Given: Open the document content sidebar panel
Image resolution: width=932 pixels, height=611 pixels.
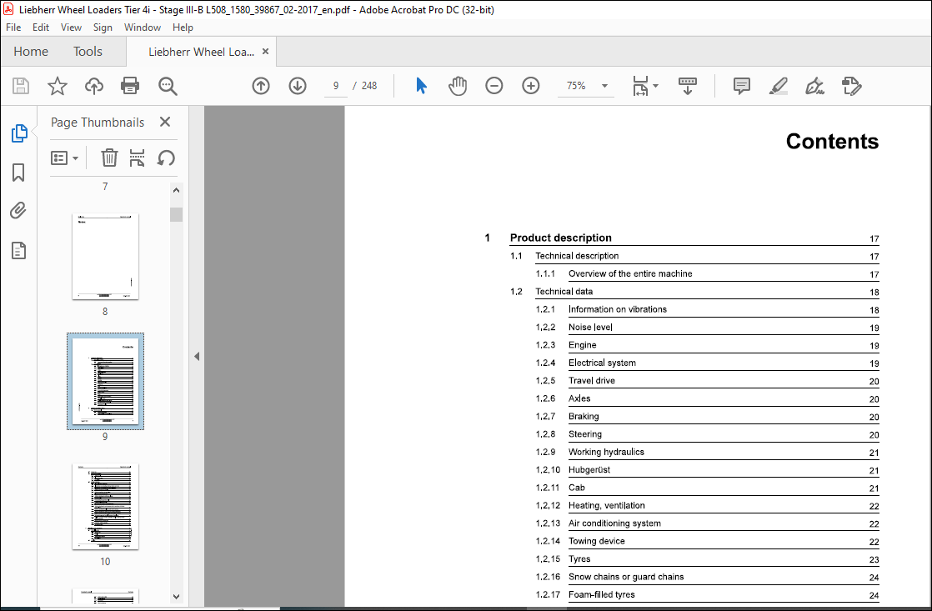Looking at the screenshot, I should pyautogui.click(x=18, y=251).
